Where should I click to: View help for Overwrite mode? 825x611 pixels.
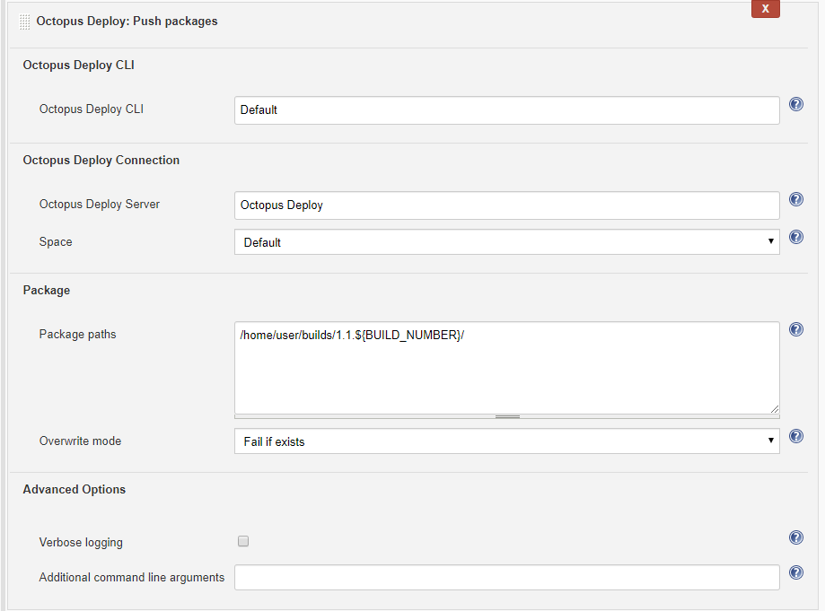pos(795,437)
